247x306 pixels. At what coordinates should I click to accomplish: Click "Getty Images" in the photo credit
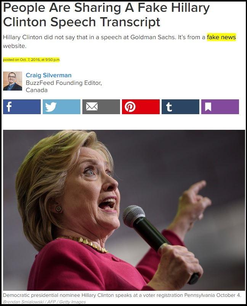pos(72,302)
